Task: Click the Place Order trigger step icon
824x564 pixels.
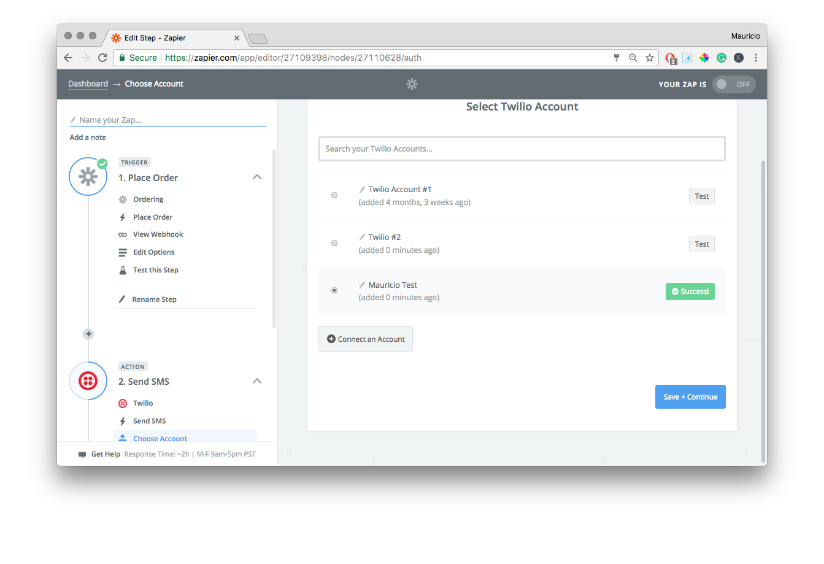Action: click(88, 177)
